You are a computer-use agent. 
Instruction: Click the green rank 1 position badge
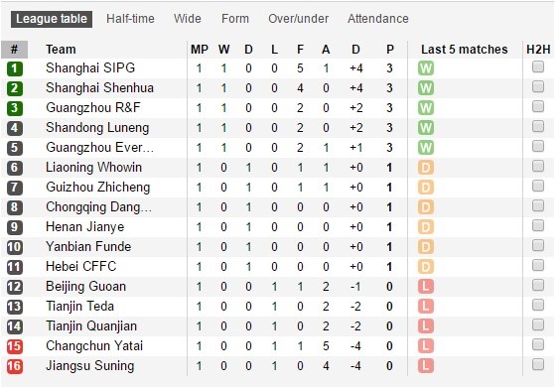15,68
